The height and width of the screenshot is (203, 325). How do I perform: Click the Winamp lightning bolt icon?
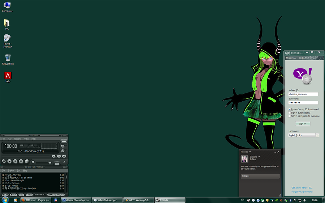tap(64, 162)
